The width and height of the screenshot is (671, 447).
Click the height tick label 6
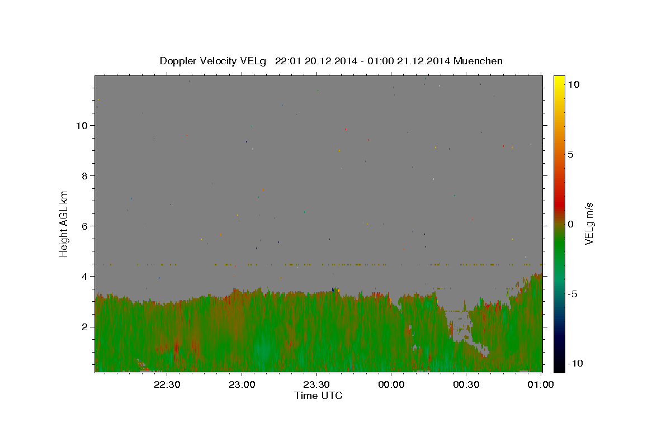point(86,226)
